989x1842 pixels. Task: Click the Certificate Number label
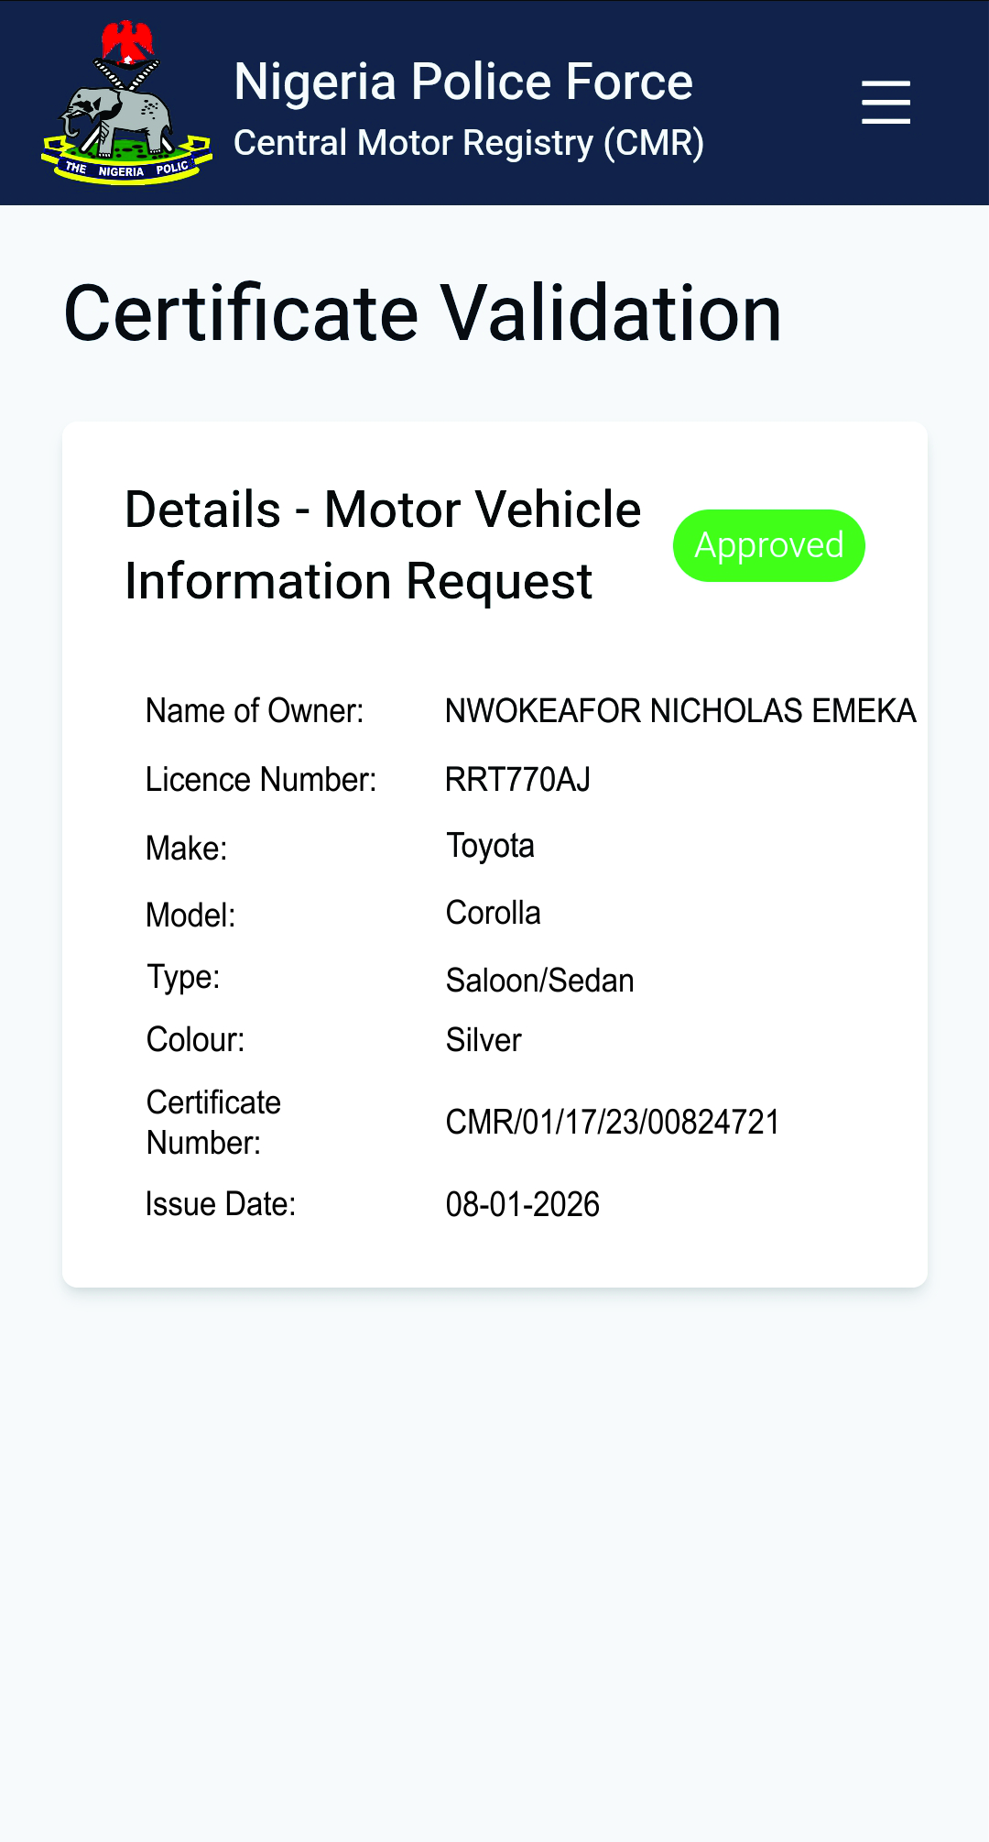click(213, 1122)
